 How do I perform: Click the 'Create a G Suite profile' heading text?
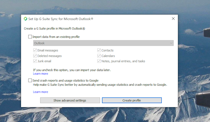point(55,29)
